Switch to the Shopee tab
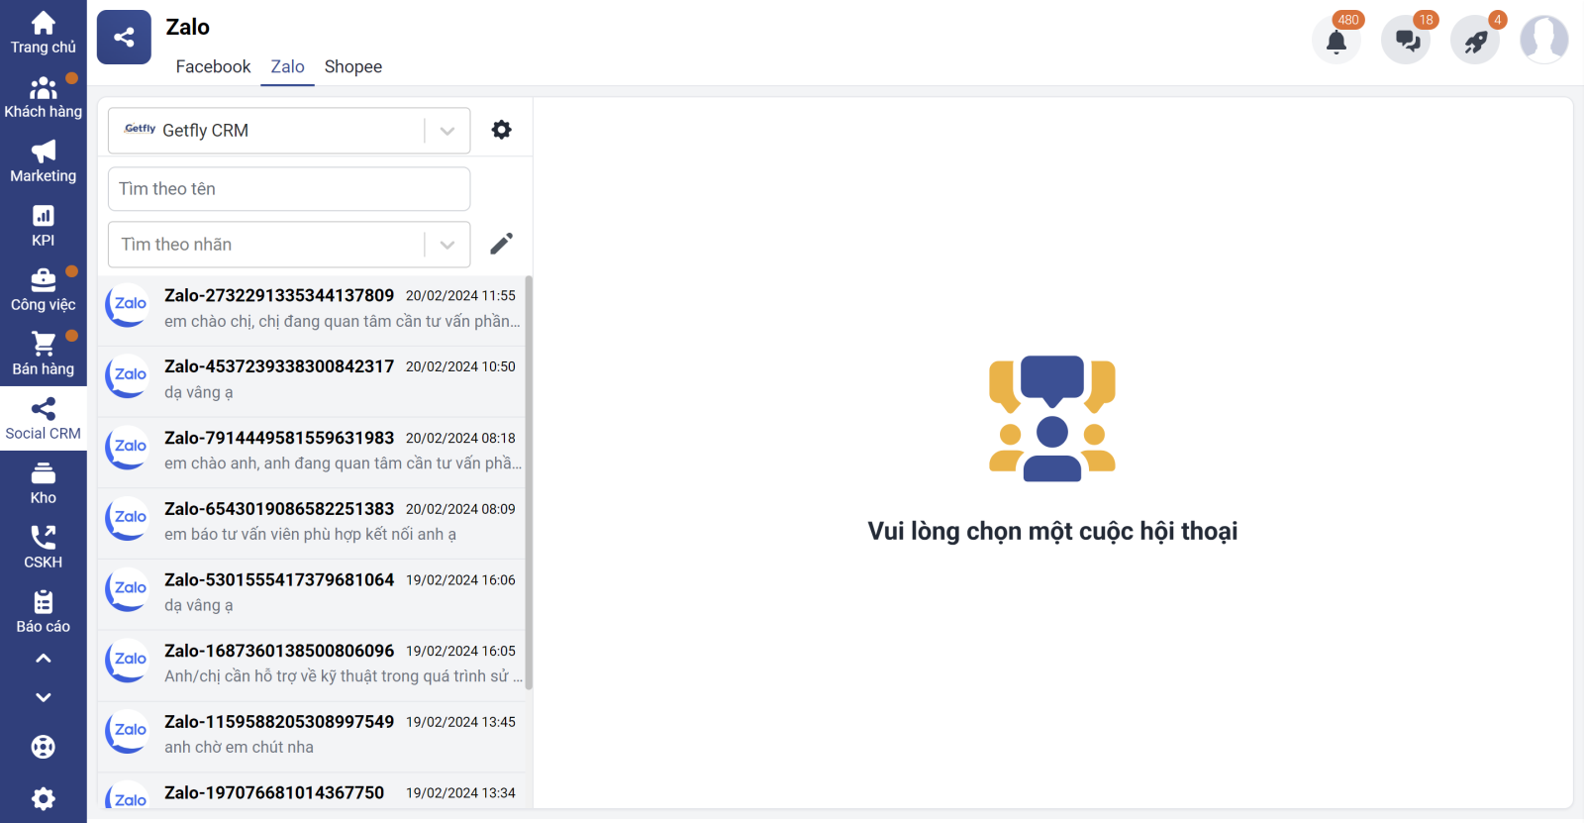This screenshot has width=1584, height=823. [x=353, y=66]
